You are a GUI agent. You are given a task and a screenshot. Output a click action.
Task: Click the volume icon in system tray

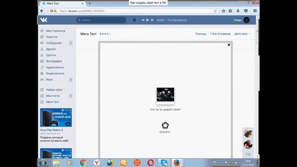click(236, 163)
